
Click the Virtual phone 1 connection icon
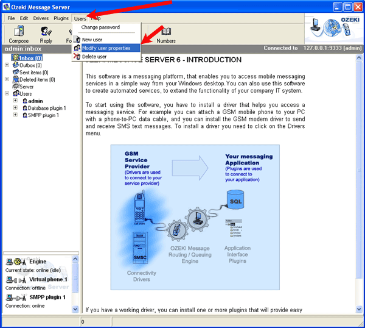tap(16, 280)
